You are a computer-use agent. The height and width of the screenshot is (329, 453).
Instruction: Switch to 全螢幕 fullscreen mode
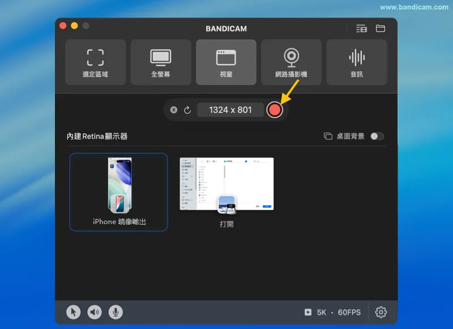point(161,62)
